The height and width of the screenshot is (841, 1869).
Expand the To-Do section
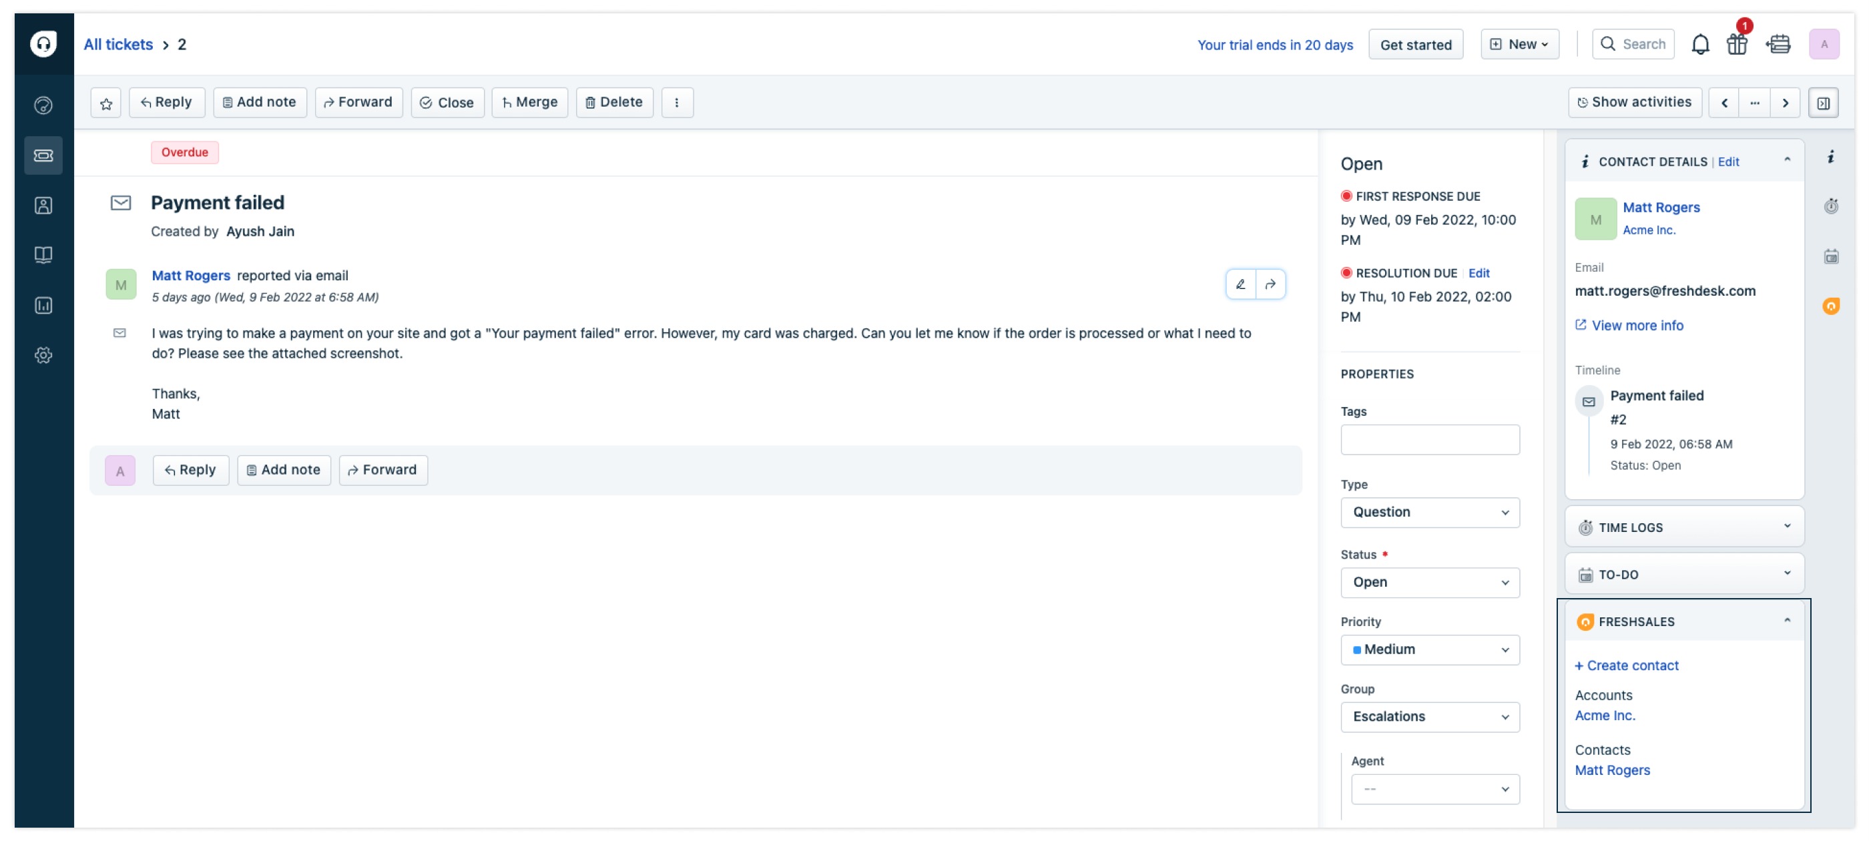[x=1787, y=574]
